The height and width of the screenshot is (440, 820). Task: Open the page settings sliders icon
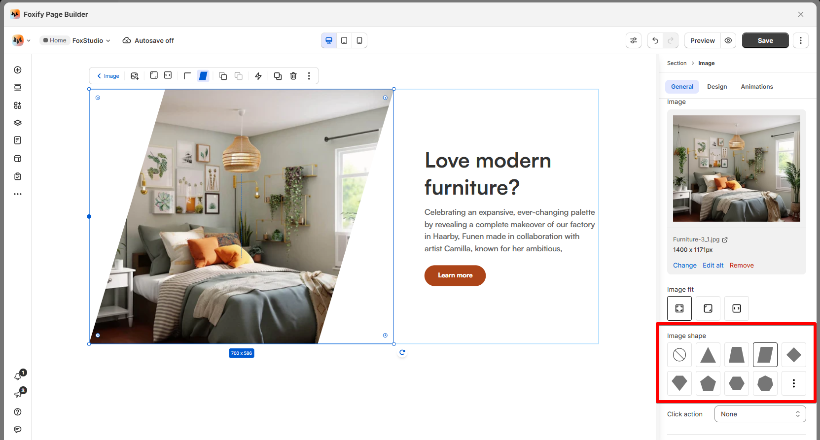tap(634, 40)
